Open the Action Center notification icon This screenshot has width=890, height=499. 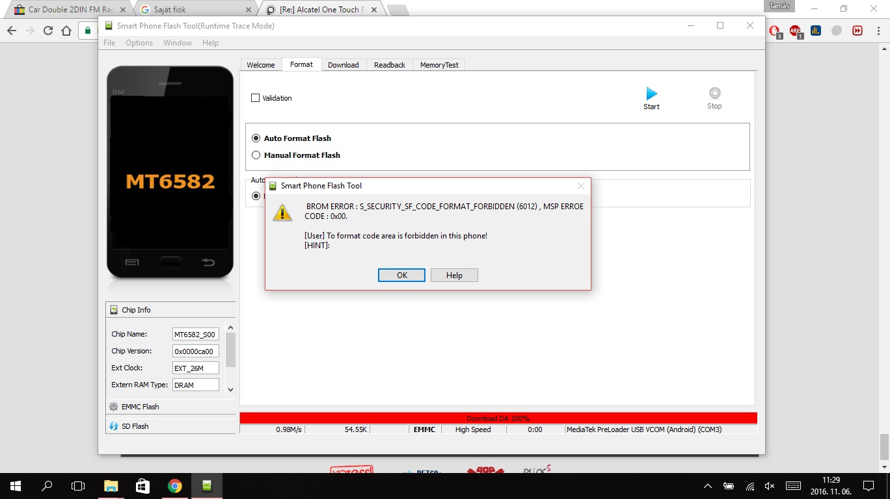[869, 485]
